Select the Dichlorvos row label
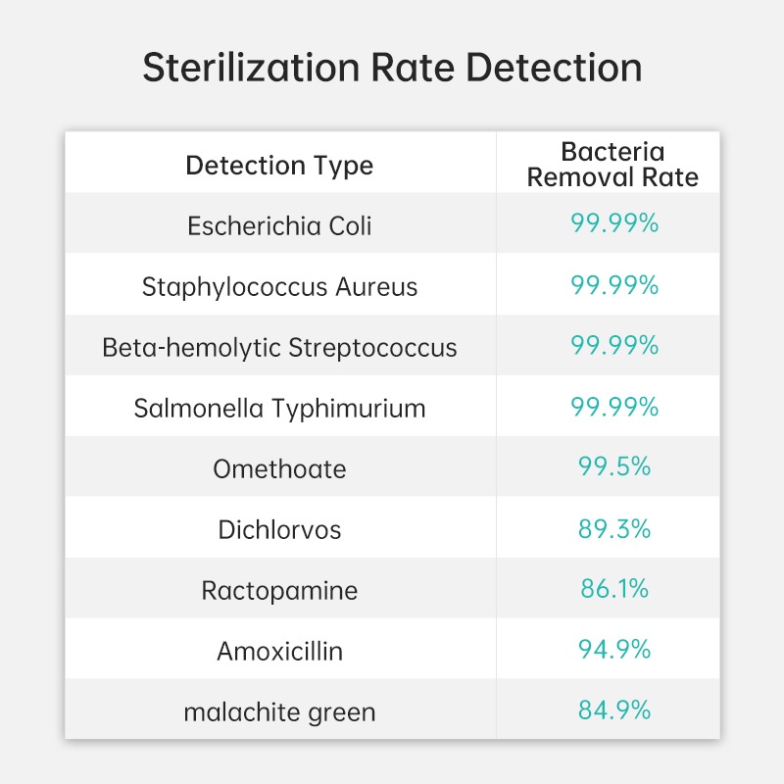Screen dimensions: 784x784 tap(279, 530)
